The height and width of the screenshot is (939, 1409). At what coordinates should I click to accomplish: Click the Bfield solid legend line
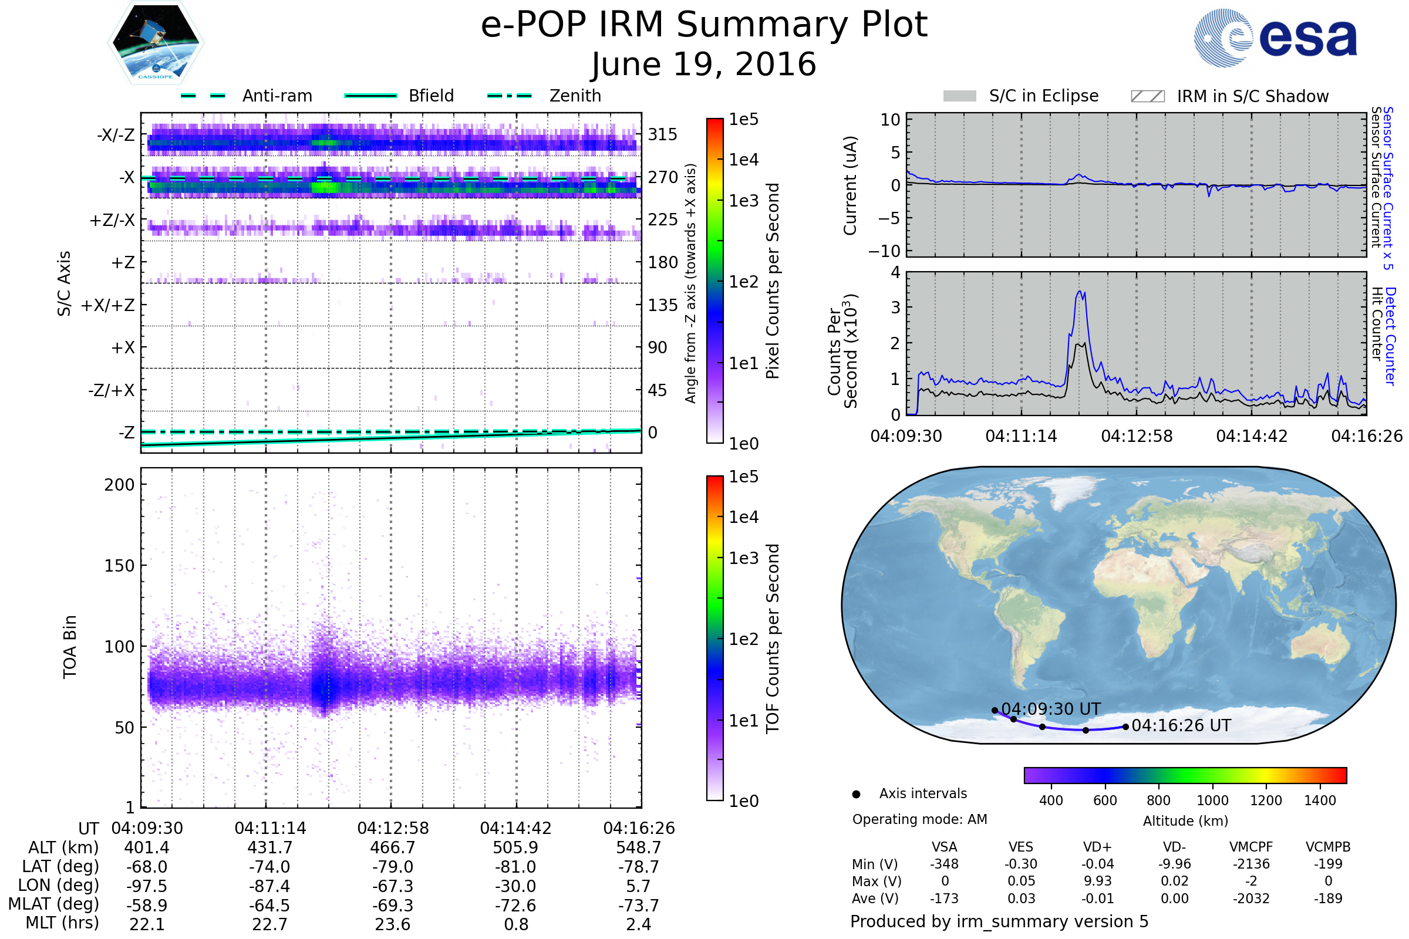(x=370, y=96)
